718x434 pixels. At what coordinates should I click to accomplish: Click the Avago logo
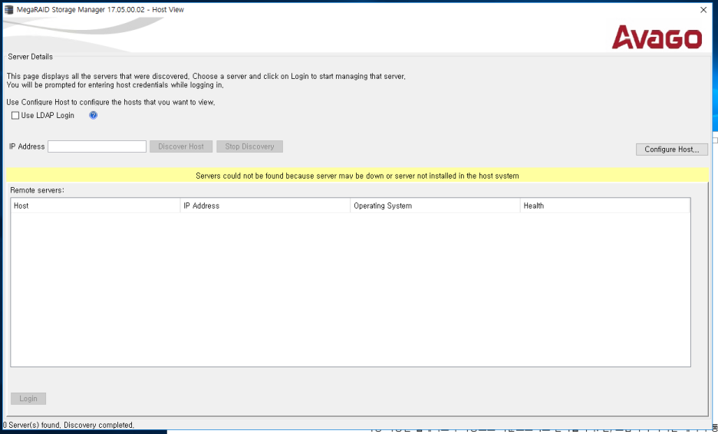tap(657, 37)
